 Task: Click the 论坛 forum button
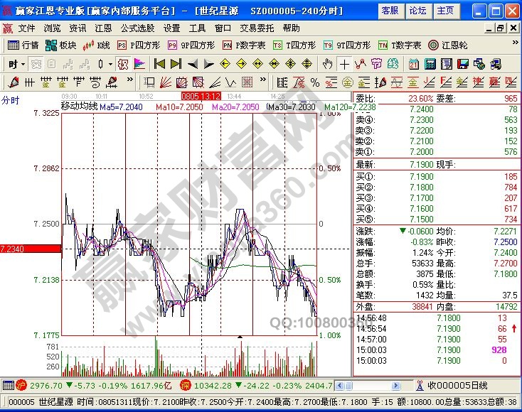pos(417,11)
